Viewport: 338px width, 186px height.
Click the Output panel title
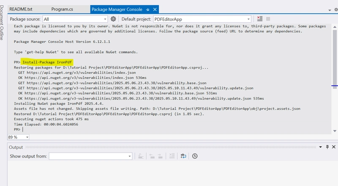pos(16,147)
